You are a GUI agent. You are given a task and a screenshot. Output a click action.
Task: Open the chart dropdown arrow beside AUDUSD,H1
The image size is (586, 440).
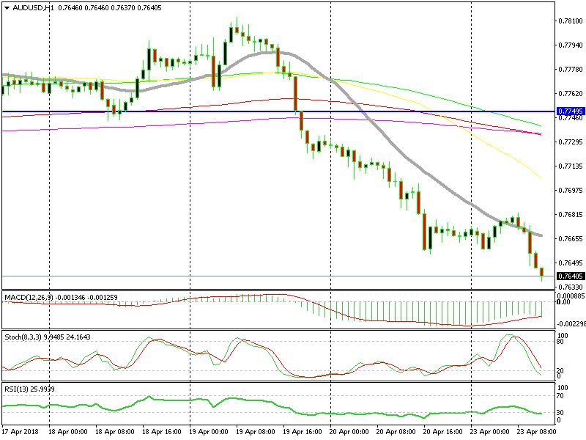click(x=7, y=8)
